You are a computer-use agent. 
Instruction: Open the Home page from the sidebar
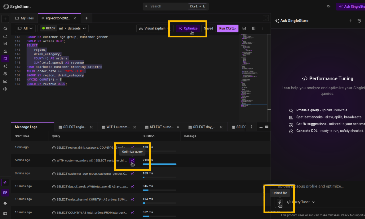click(5, 29)
